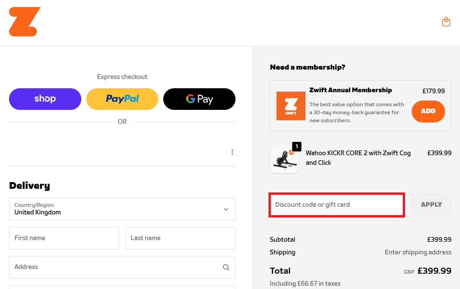
Task: Add the Zwift Annual Membership
Action: [x=428, y=112]
